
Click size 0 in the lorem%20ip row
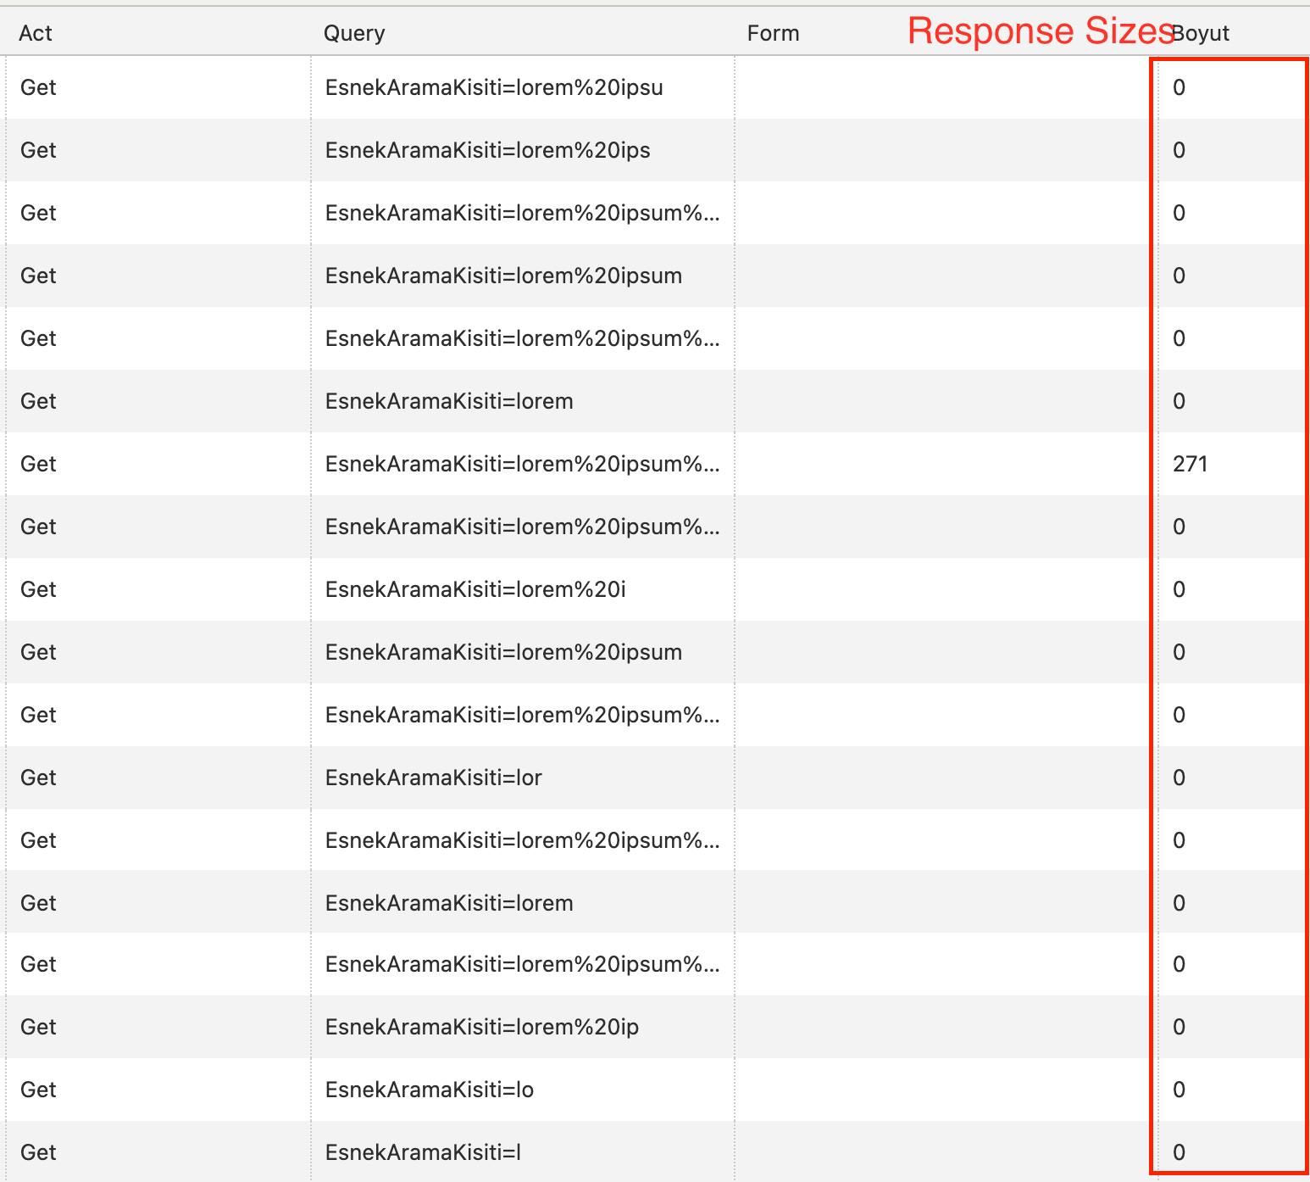point(1179,1027)
